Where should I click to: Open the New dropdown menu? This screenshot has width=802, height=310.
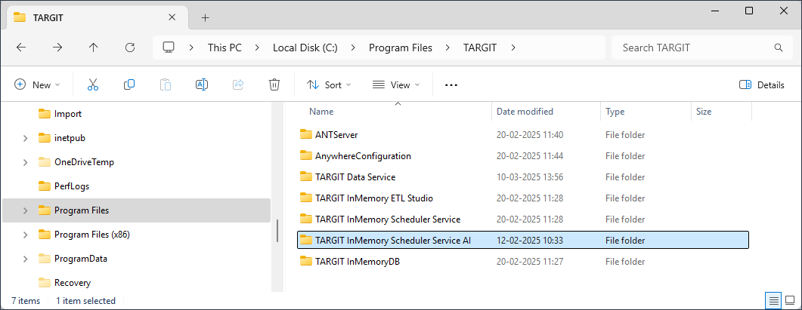pos(37,84)
